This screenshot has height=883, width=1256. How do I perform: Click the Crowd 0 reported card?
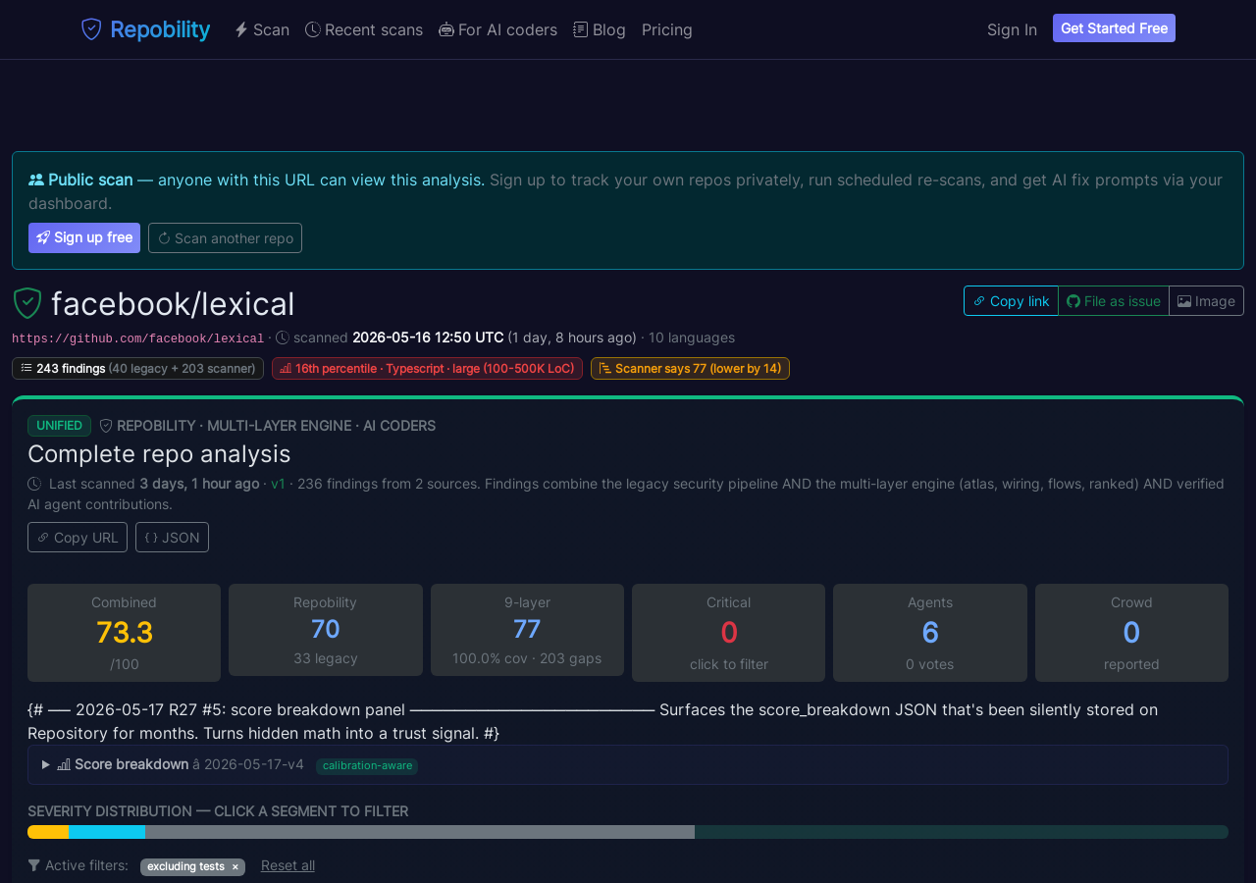coord(1131,633)
